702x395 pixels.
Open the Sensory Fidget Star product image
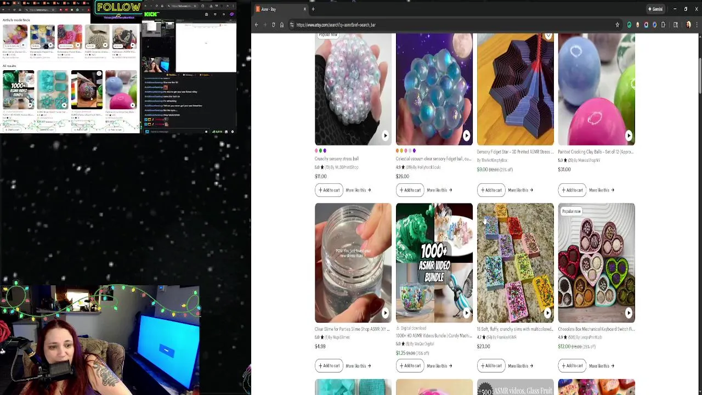point(516,89)
